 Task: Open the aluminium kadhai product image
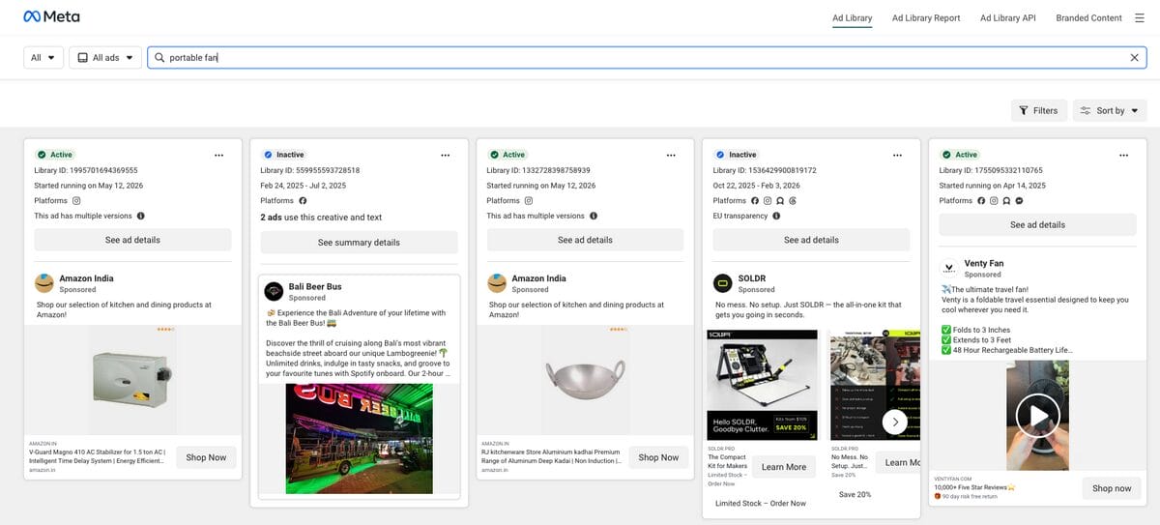pyautogui.click(x=585, y=379)
